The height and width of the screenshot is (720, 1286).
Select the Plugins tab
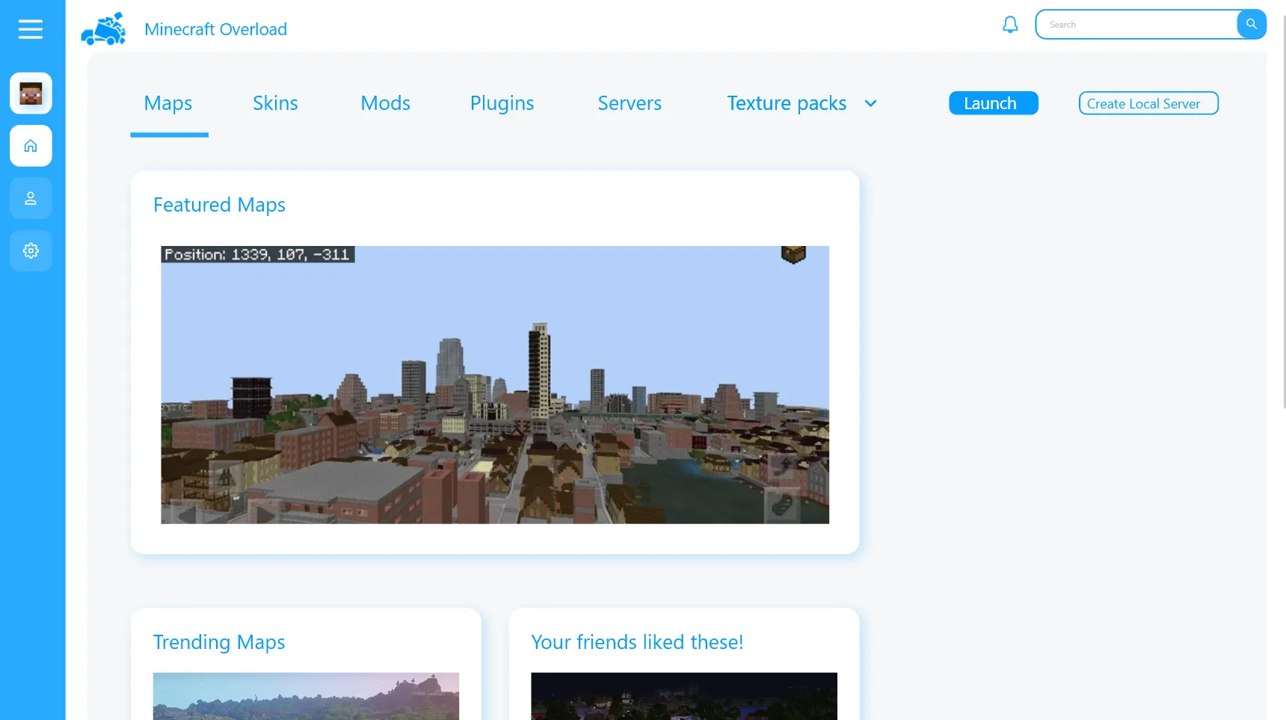coord(502,103)
